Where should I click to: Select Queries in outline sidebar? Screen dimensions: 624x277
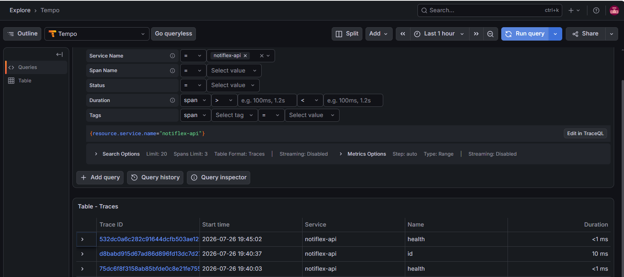point(36,67)
